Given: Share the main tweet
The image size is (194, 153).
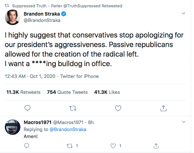Looking at the screenshot, I should tap(163, 108).
